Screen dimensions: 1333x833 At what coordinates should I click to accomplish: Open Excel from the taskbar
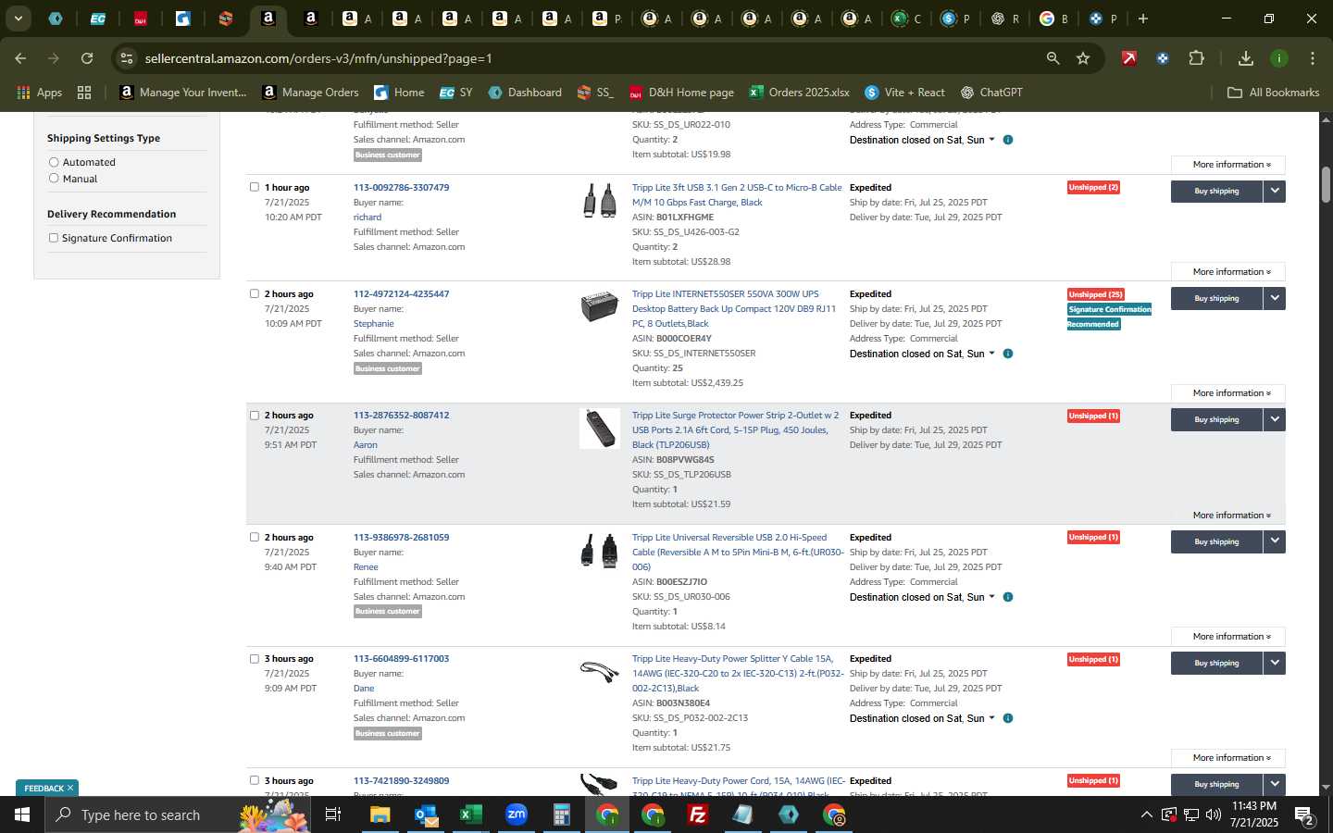click(471, 814)
